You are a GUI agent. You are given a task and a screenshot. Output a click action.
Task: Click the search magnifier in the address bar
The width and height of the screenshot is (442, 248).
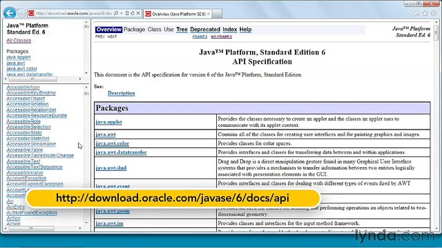click(x=116, y=13)
